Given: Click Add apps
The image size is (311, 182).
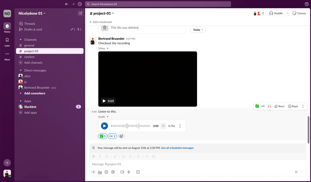Looking at the screenshot, I should click(x=30, y=113).
